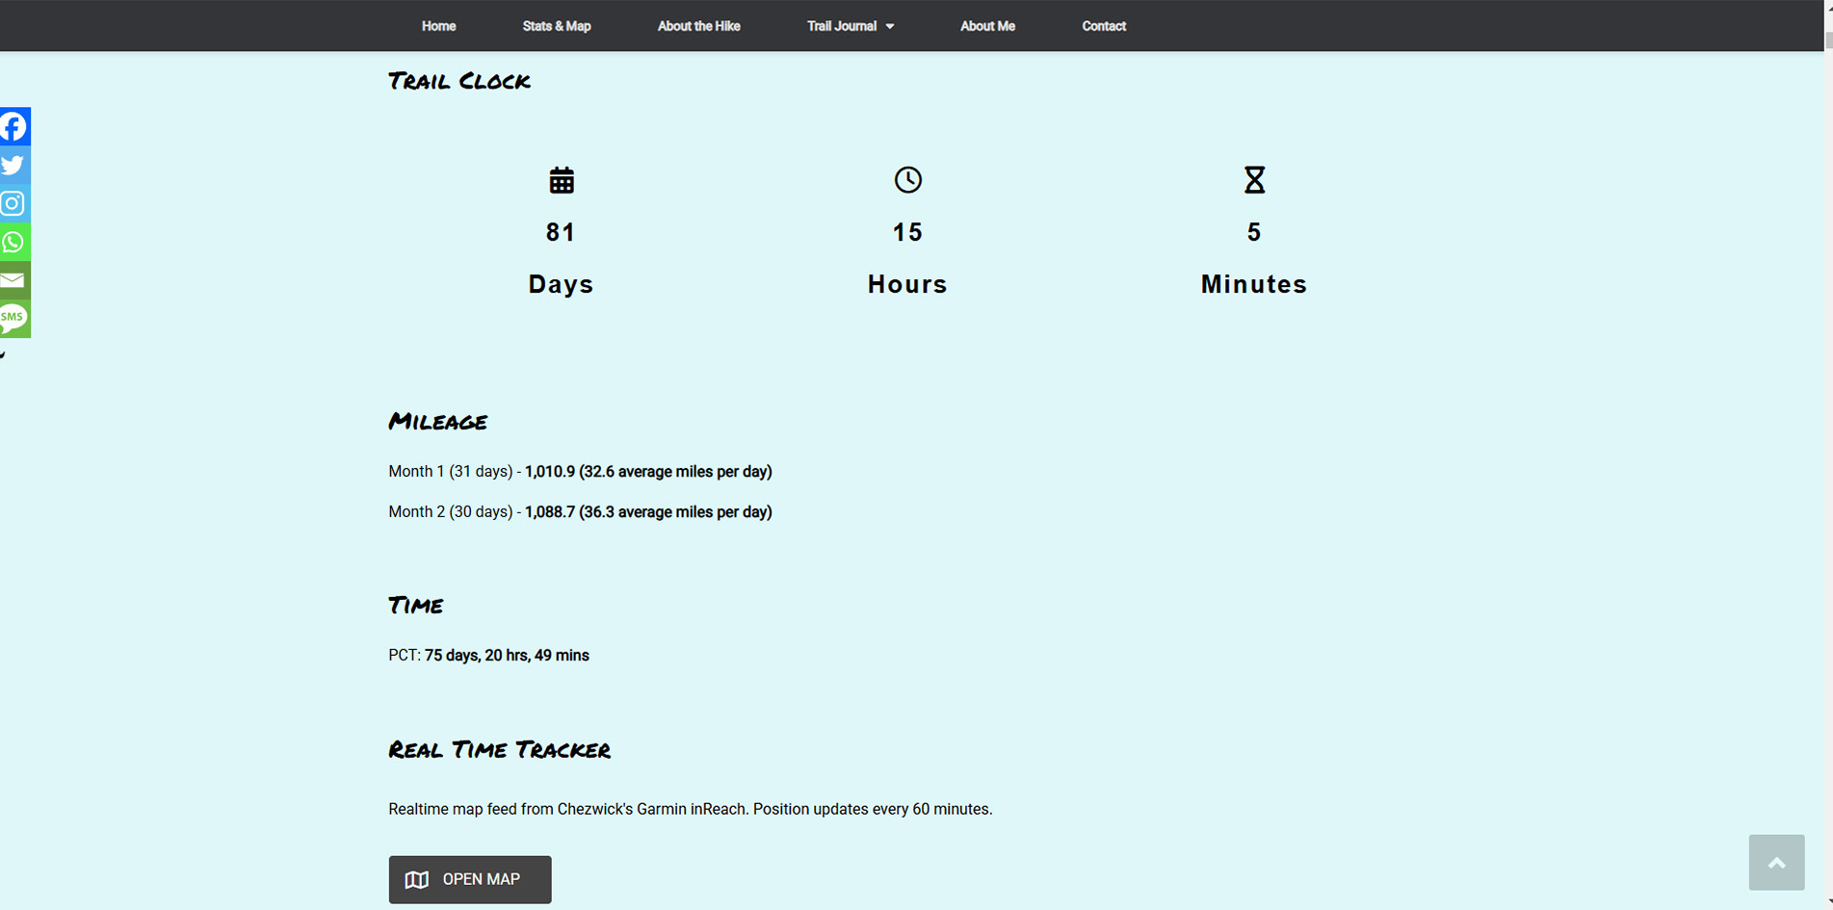Click the page vertical scrollbar
This screenshot has width=1833, height=910.
pos(1827,385)
